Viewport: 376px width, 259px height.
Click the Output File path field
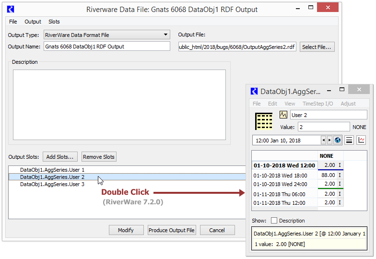click(x=237, y=47)
